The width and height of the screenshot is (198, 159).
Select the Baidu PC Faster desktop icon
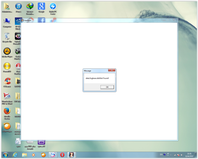coord(53,9)
